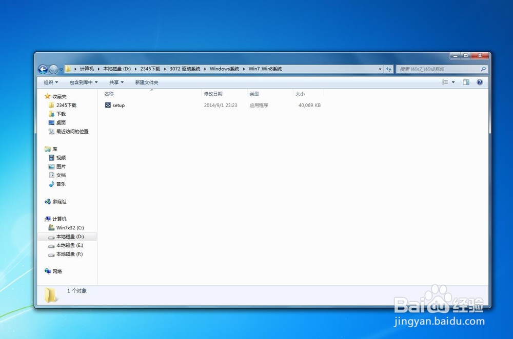Image resolution: width=513 pixels, height=339 pixels.
Task: Open the 音乐 library
Action: [x=61, y=184]
